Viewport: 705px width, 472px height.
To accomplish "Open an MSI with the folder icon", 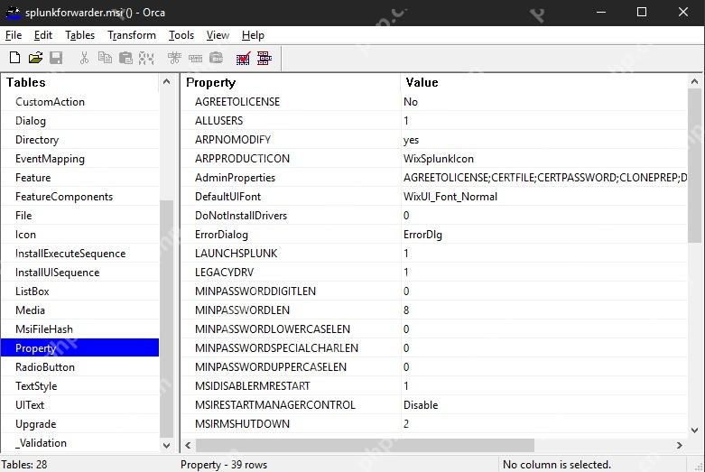I will click(x=35, y=58).
